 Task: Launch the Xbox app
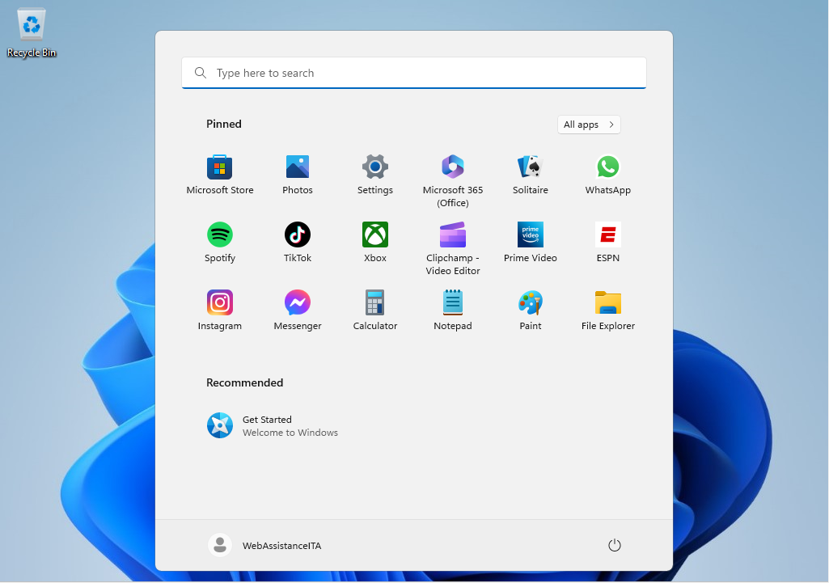374,243
